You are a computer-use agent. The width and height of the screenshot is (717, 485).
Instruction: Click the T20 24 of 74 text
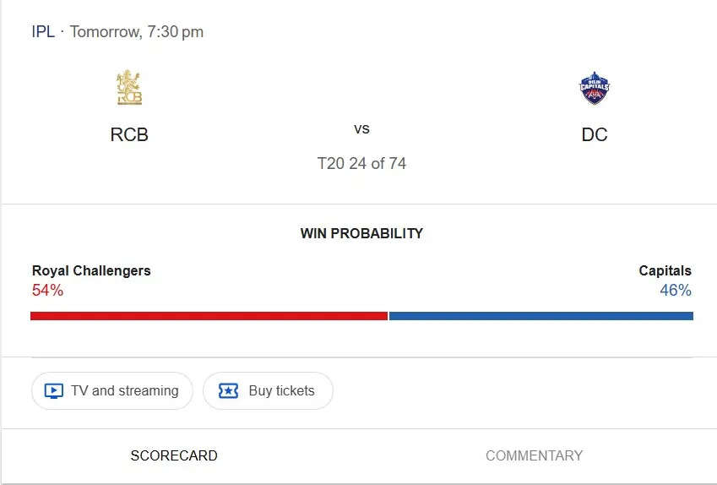pyautogui.click(x=361, y=163)
